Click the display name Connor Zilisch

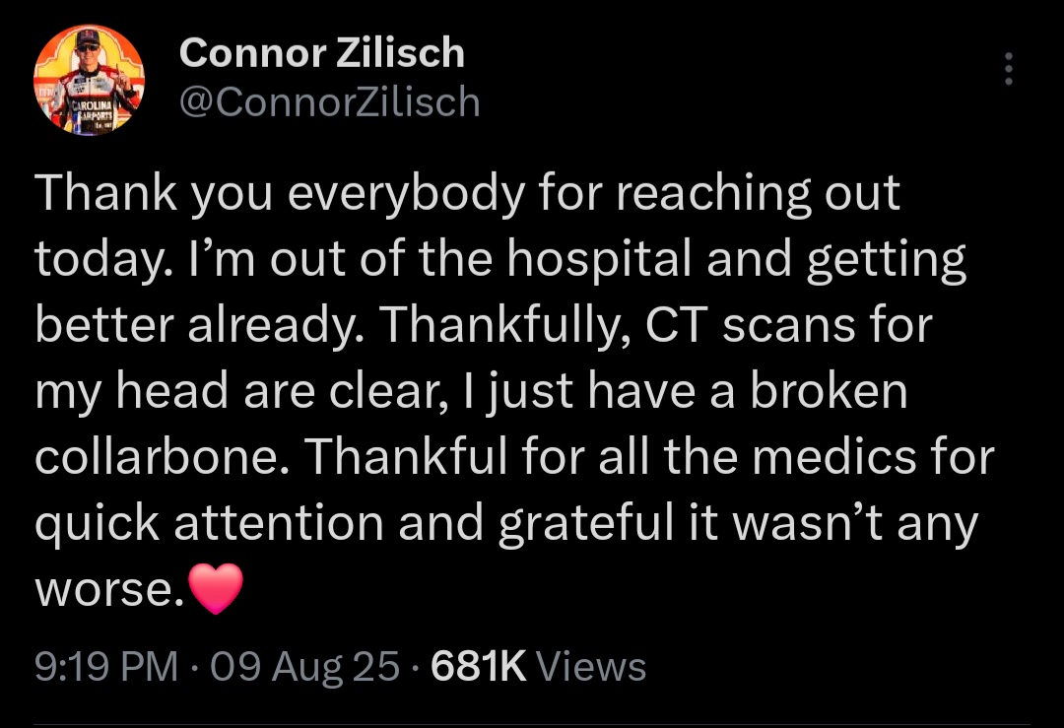coord(321,53)
